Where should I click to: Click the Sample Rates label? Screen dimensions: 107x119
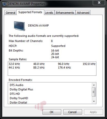click(18, 59)
